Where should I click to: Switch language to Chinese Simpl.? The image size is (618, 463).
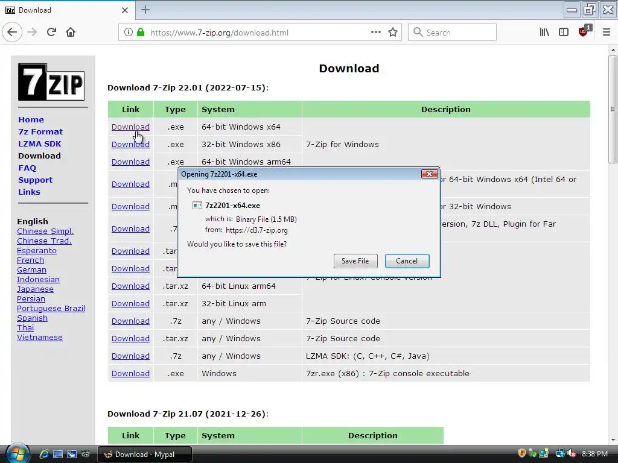(45, 231)
